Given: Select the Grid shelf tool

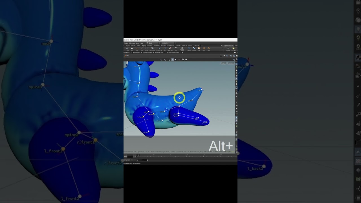Looking at the screenshot, I should click(x=132, y=49).
